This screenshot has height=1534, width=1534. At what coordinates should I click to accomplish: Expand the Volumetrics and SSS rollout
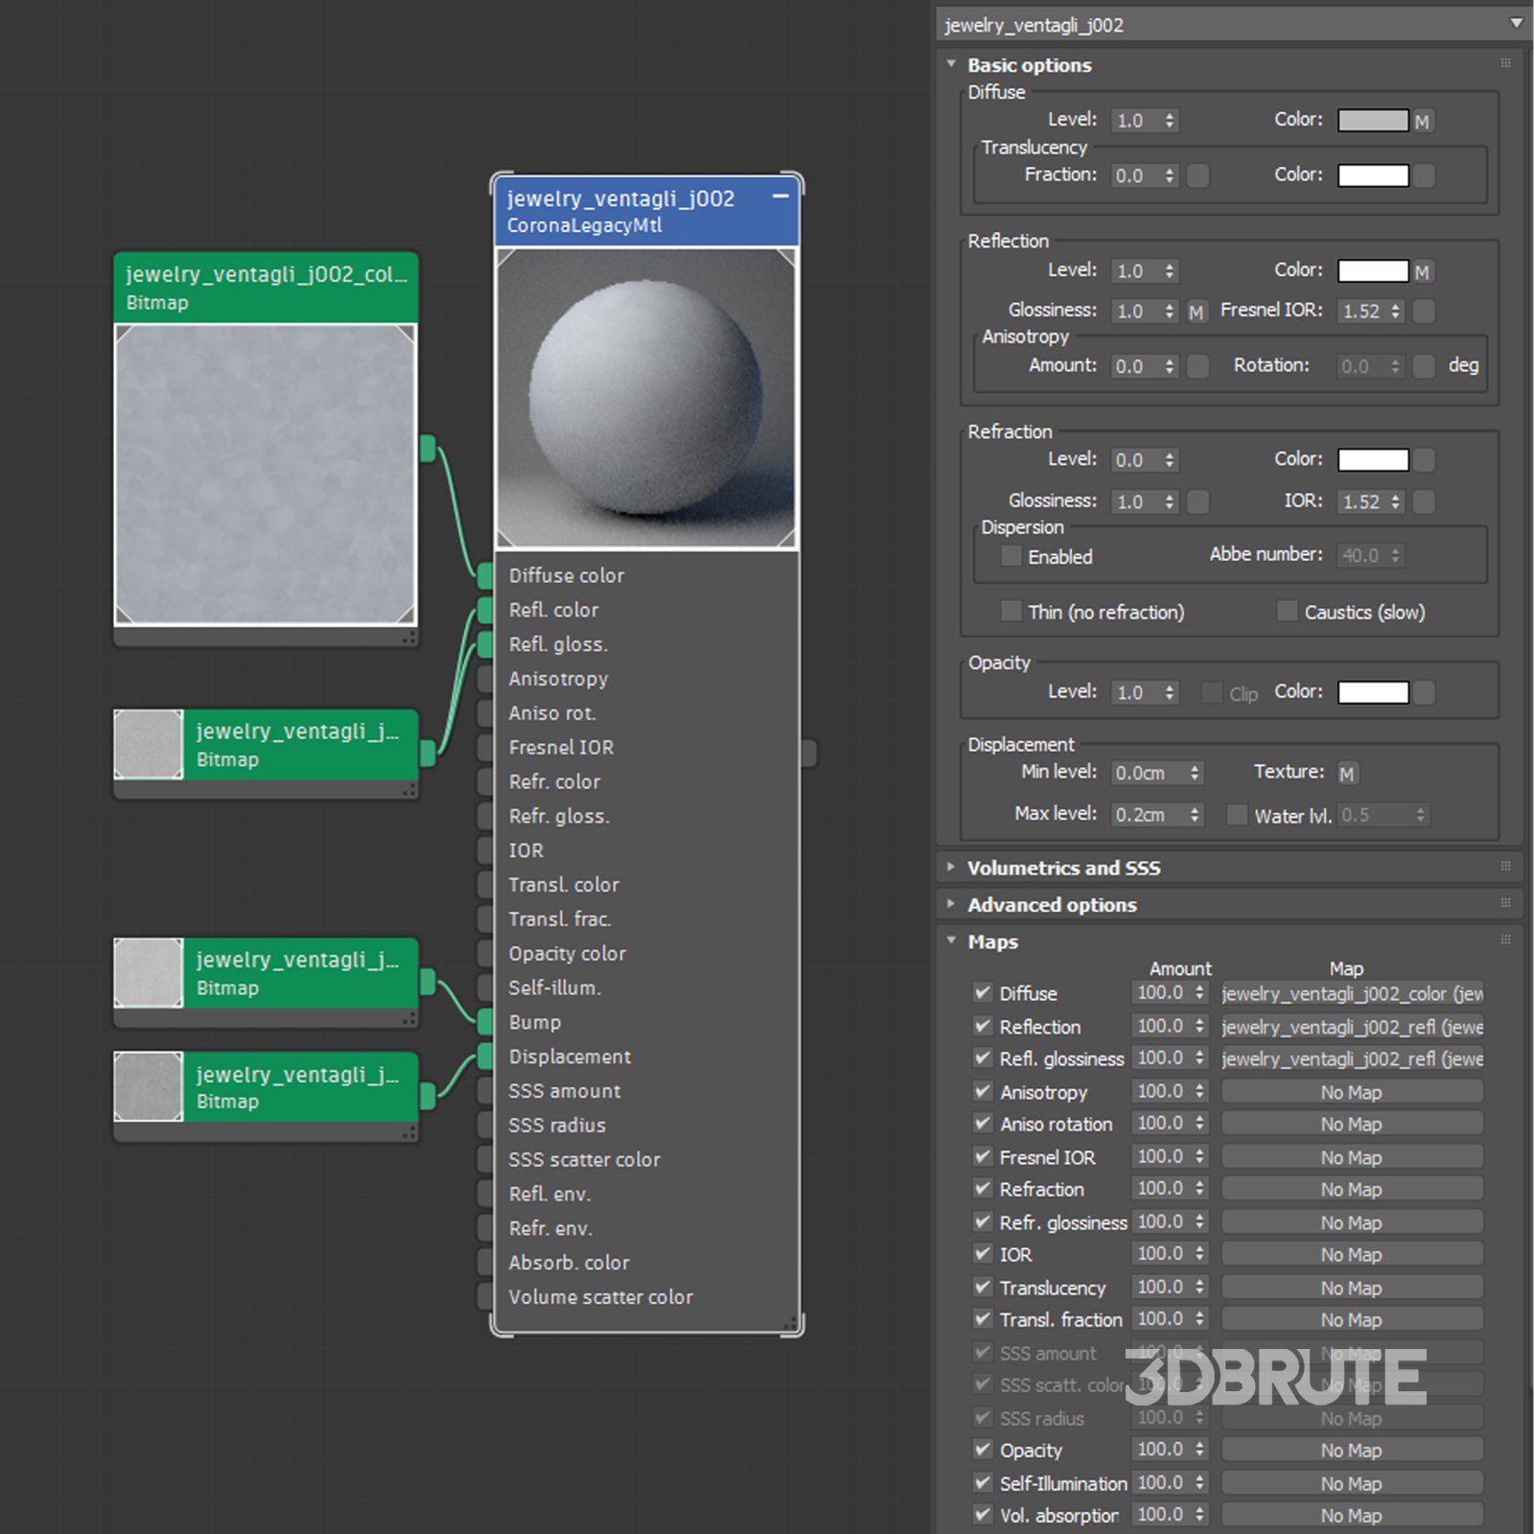coord(1062,868)
